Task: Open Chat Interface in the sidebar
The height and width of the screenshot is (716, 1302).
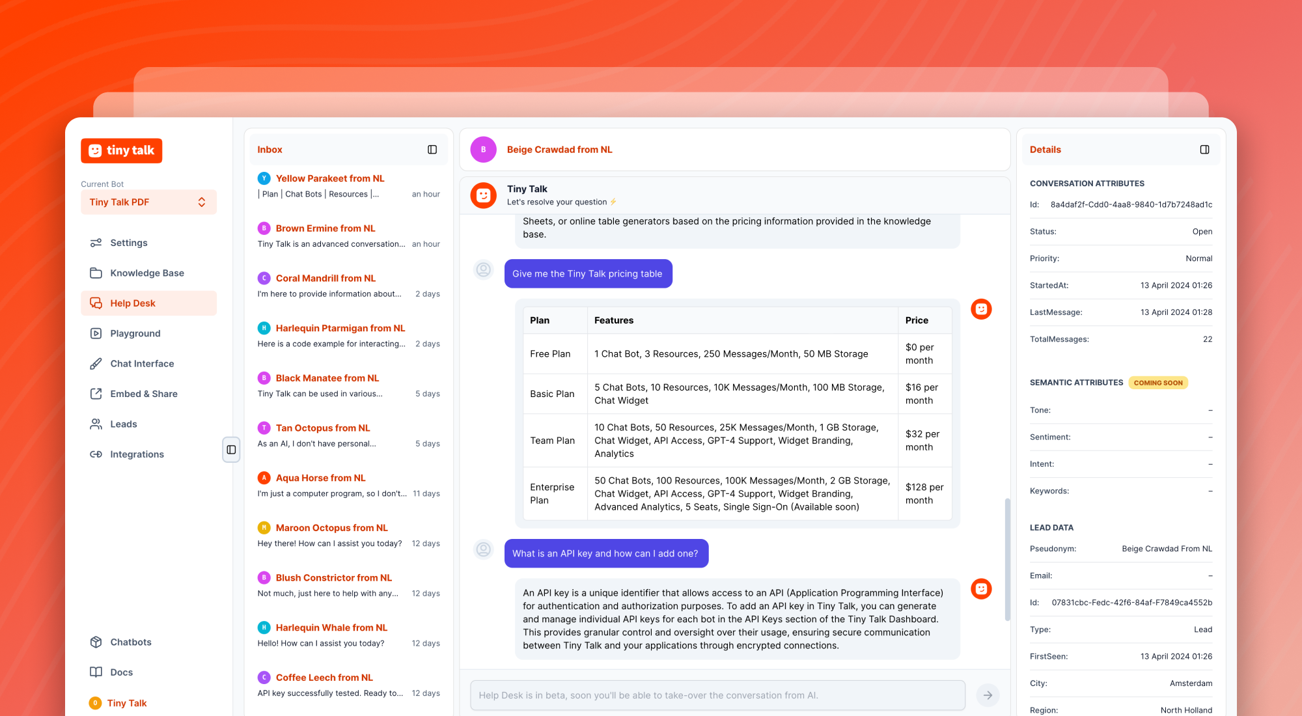Action: click(x=148, y=364)
